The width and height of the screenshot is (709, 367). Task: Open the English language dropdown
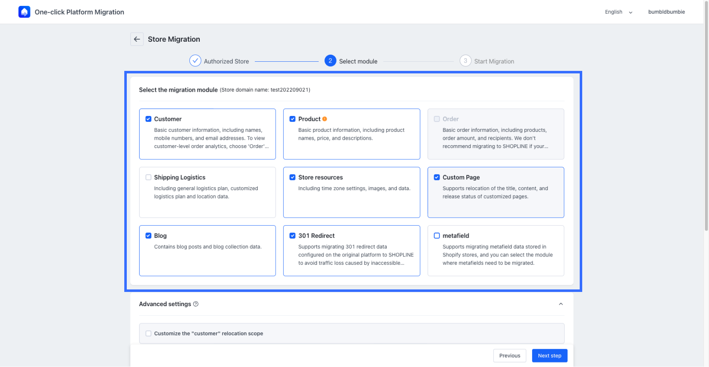[618, 12]
